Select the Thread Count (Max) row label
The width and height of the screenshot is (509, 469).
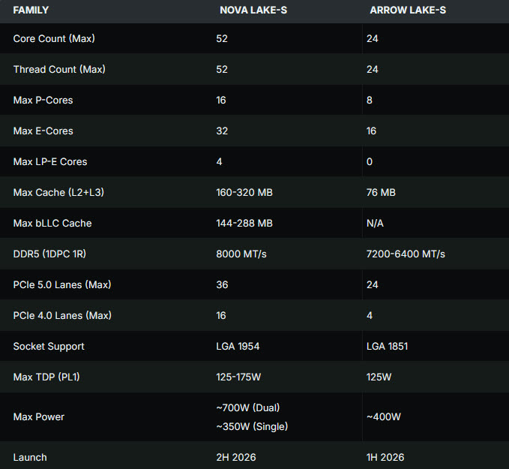pyautogui.click(x=59, y=69)
